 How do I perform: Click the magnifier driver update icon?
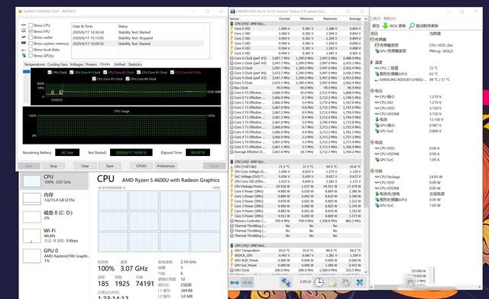tap(412, 25)
